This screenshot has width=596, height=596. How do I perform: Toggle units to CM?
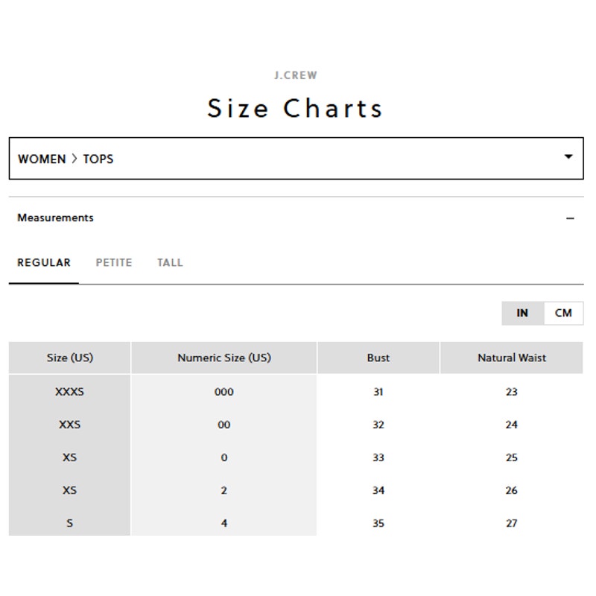[563, 313]
